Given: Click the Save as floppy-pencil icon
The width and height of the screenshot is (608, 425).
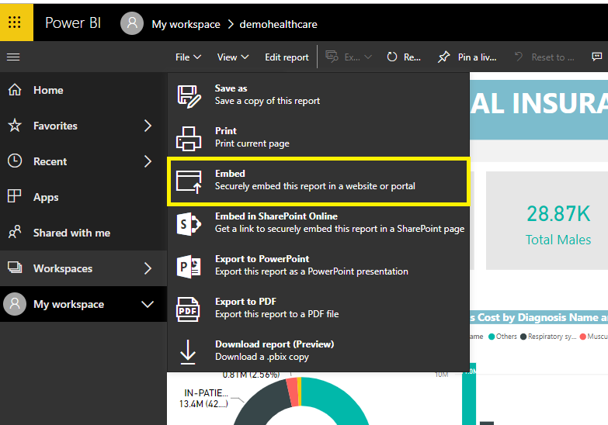Looking at the screenshot, I should [x=189, y=96].
